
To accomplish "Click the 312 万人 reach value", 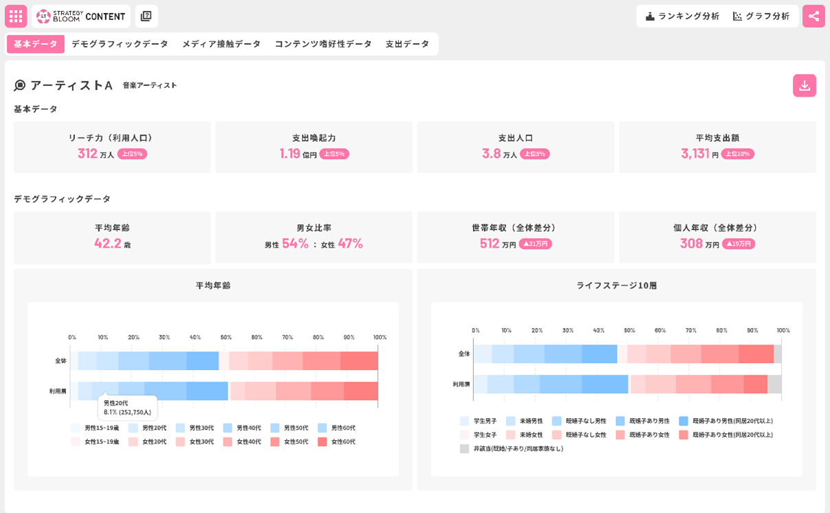I will pos(96,154).
